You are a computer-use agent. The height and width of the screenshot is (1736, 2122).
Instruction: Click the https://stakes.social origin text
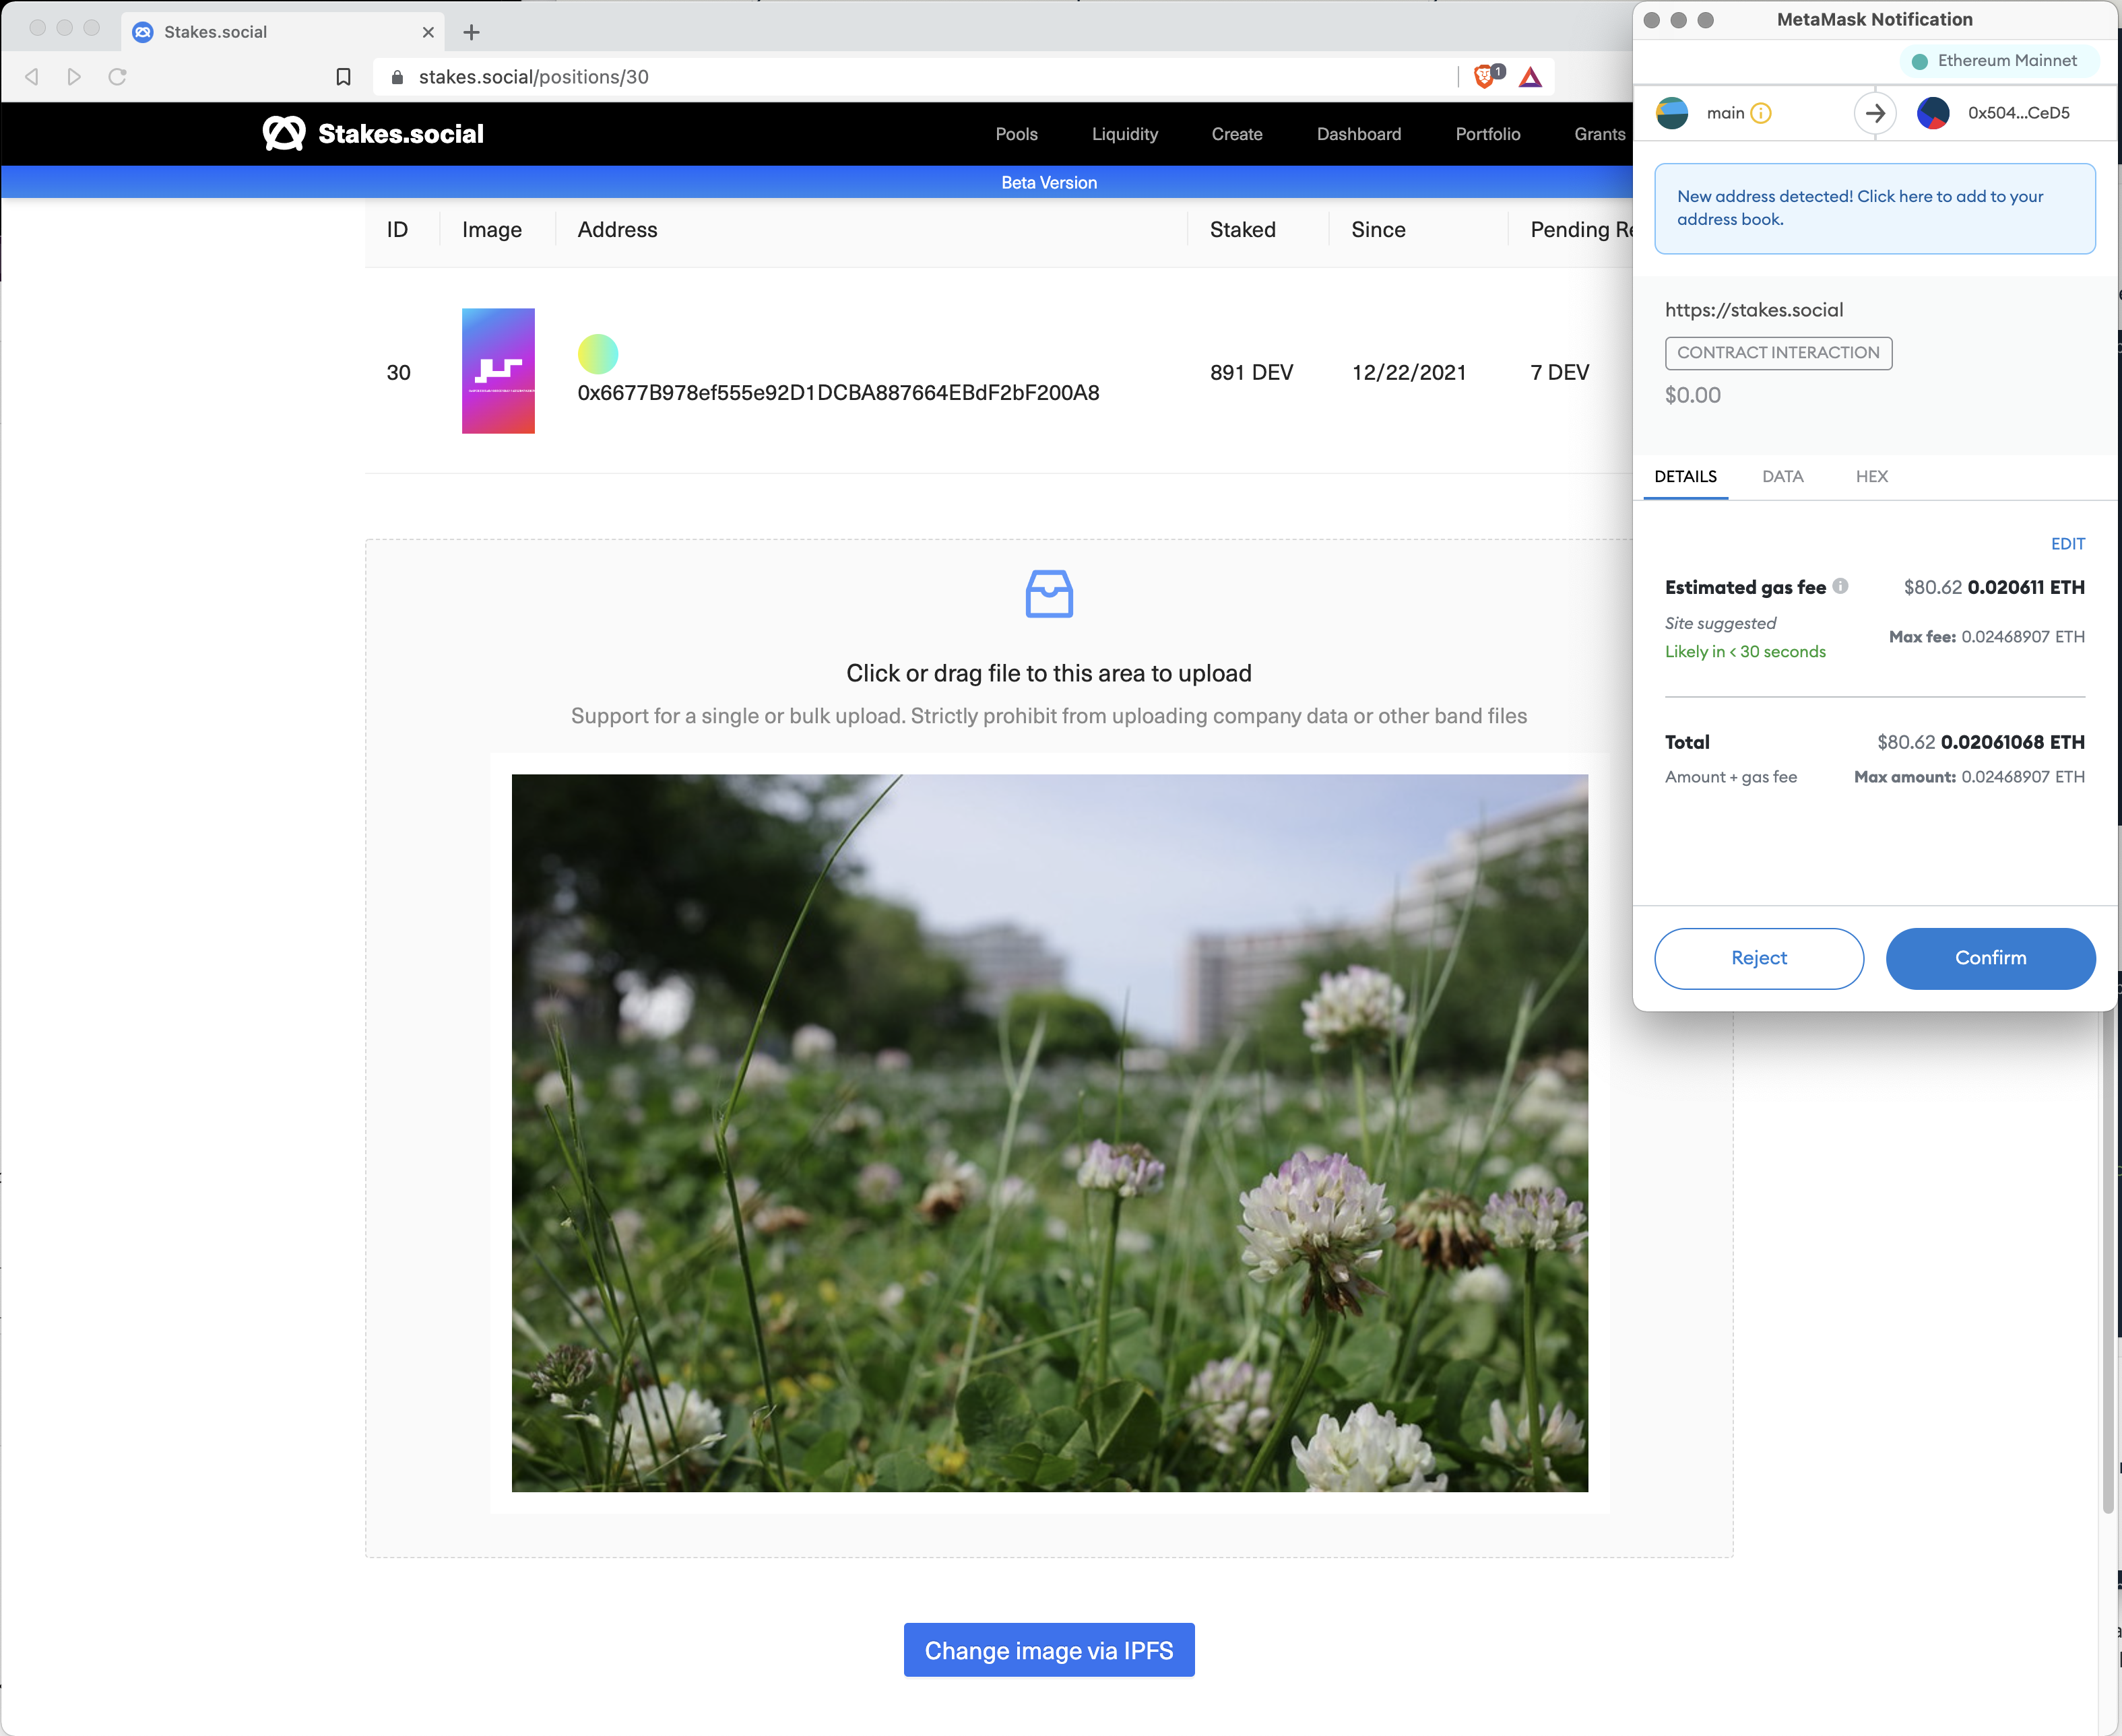tap(1754, 310)
